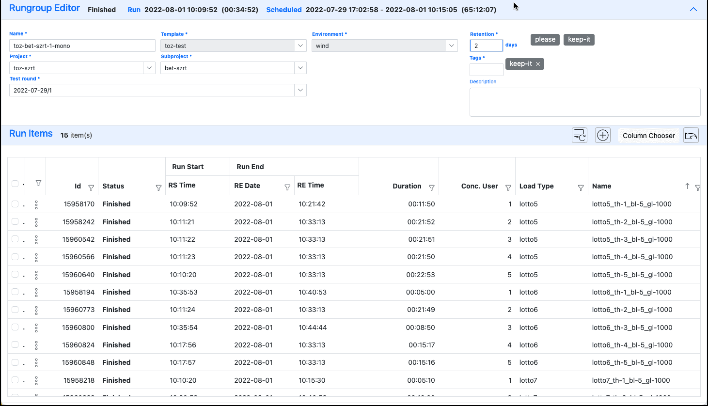Open the Test round dropdown
The image size is (708, 406).
point(300,90)
